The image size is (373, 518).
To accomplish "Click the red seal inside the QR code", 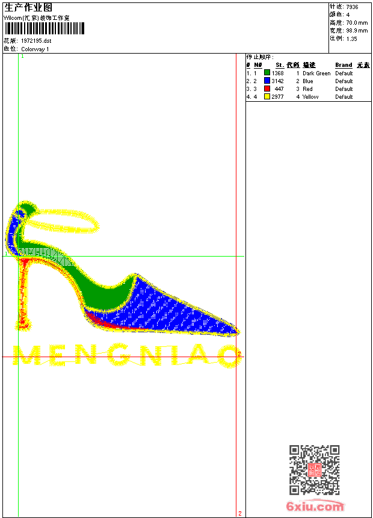I will (x=315, y=470).
